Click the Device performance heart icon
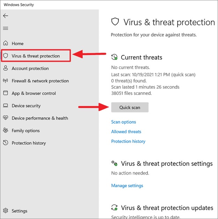Screen dimensions: 218x219 (5, 118)
